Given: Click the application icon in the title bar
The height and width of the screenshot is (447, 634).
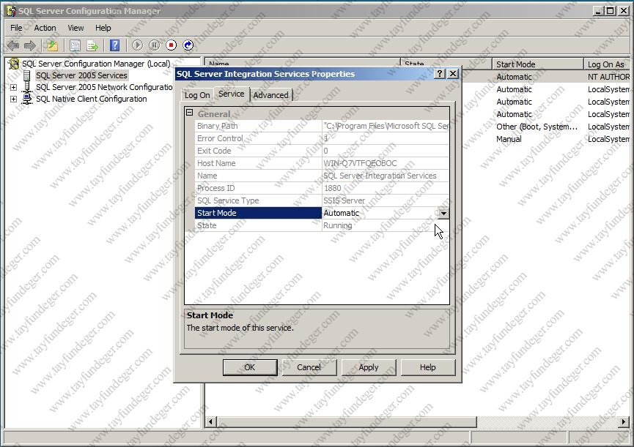Looking at the screenshot, I should (x=11, y=11).
